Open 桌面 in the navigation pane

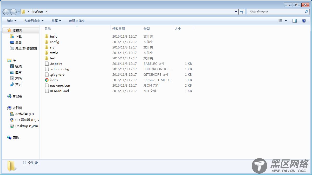pyautogui.click(x=18, y=43)
